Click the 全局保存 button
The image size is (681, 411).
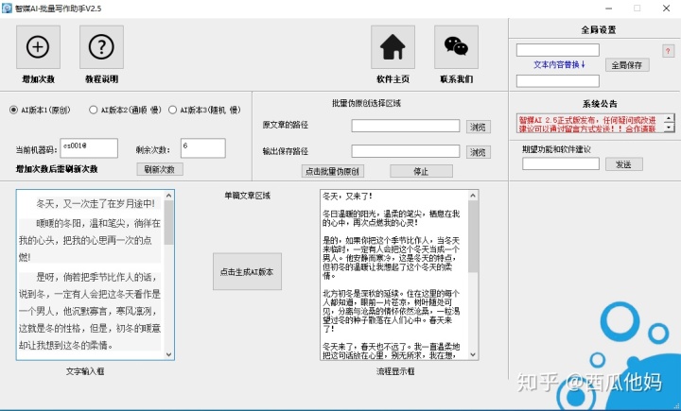click(627, 65)
